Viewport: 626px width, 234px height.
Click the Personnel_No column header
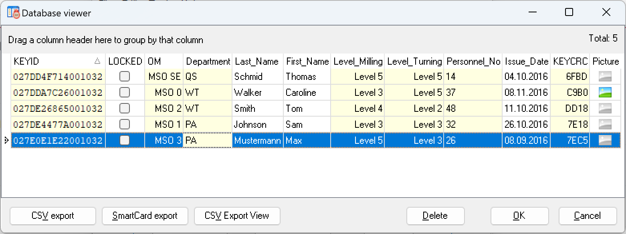(473, 61)
